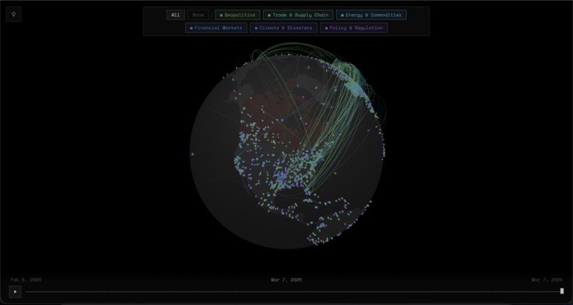
Task: Toggle Policy & Regulation filter
Action: click(x=354, y=28)
